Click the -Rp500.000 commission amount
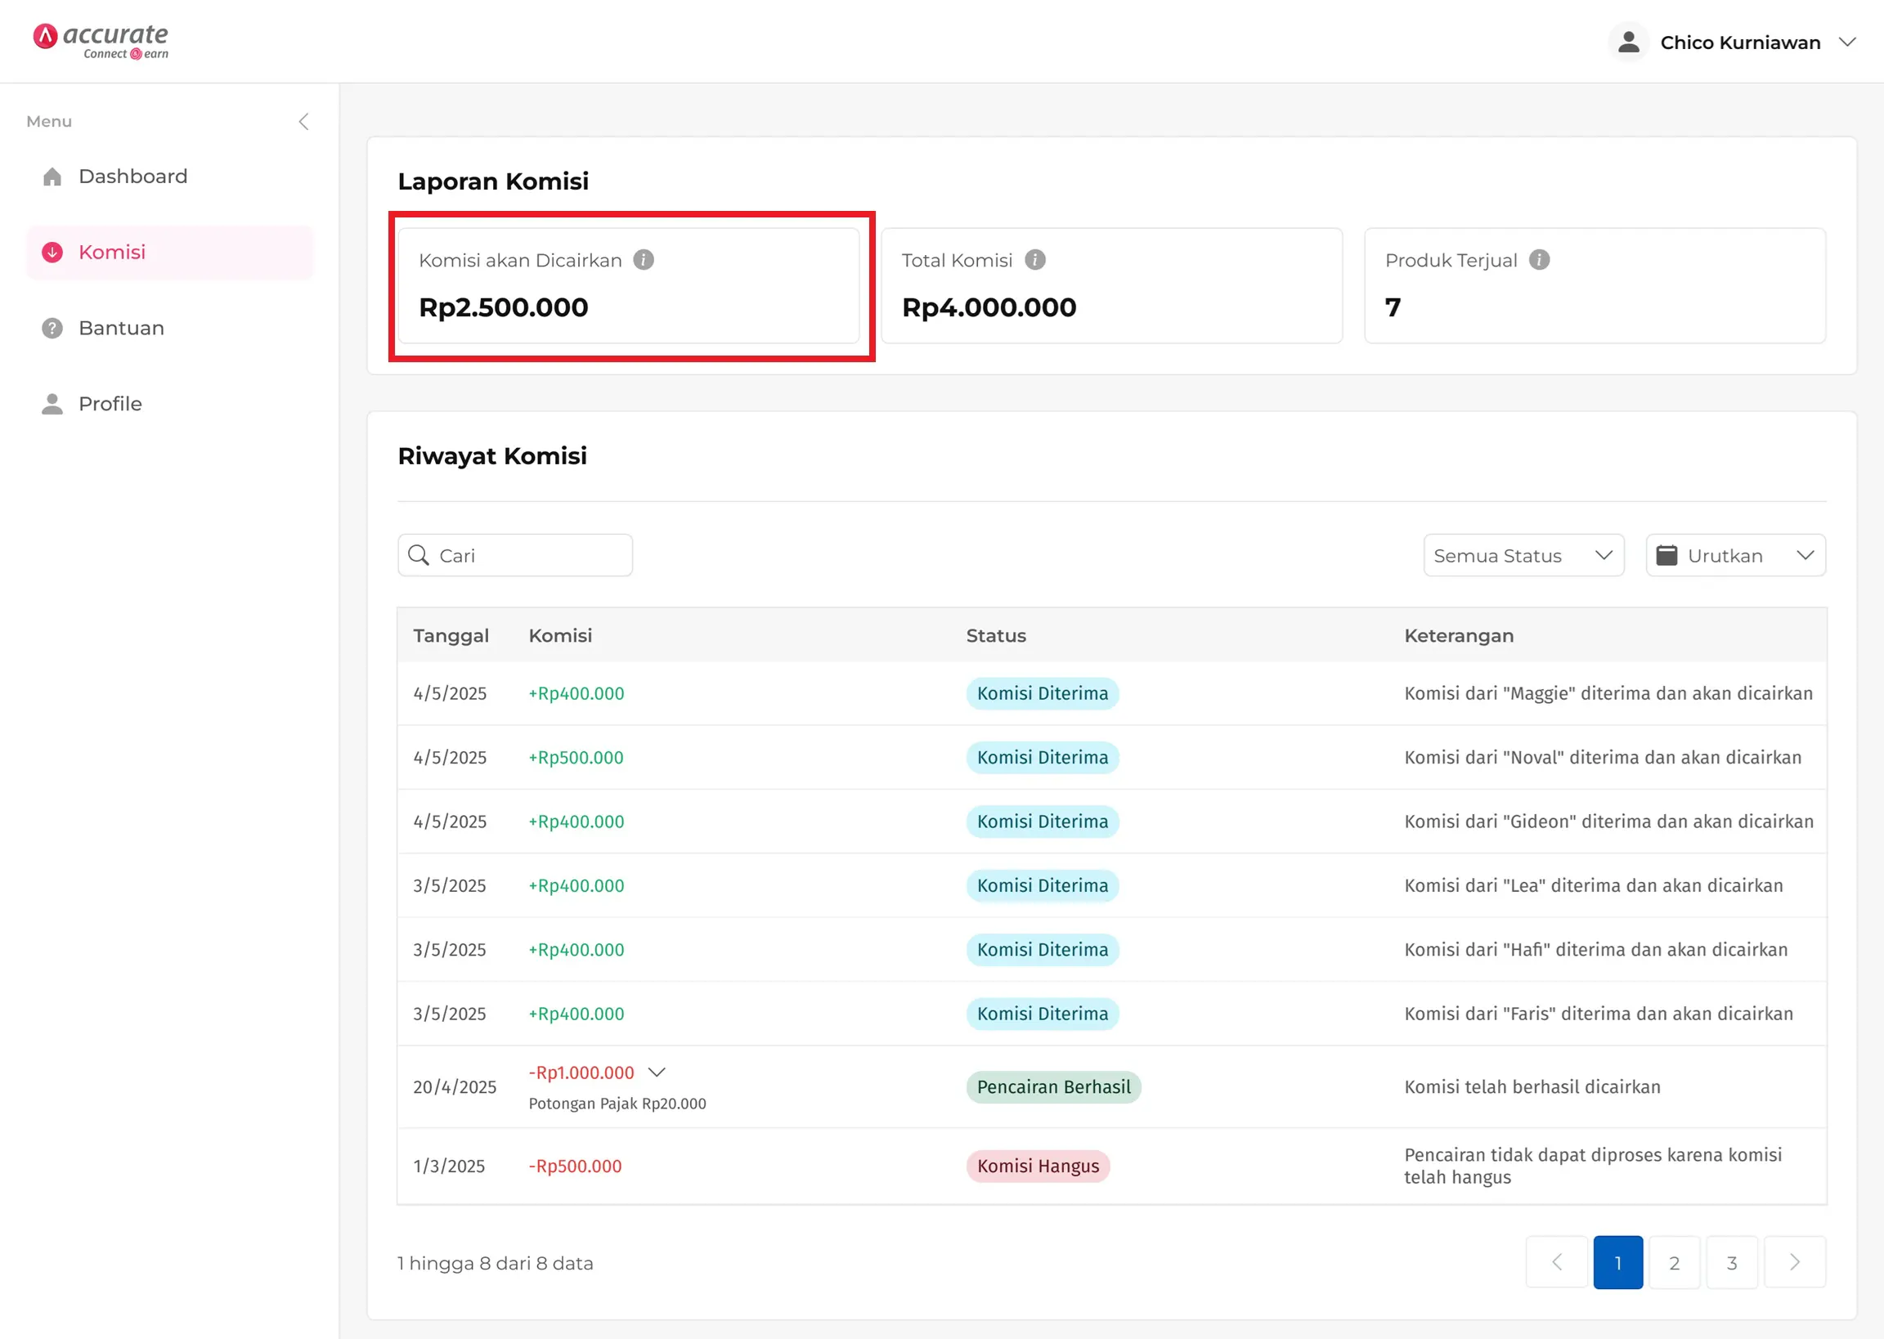 pos(575,1166)
